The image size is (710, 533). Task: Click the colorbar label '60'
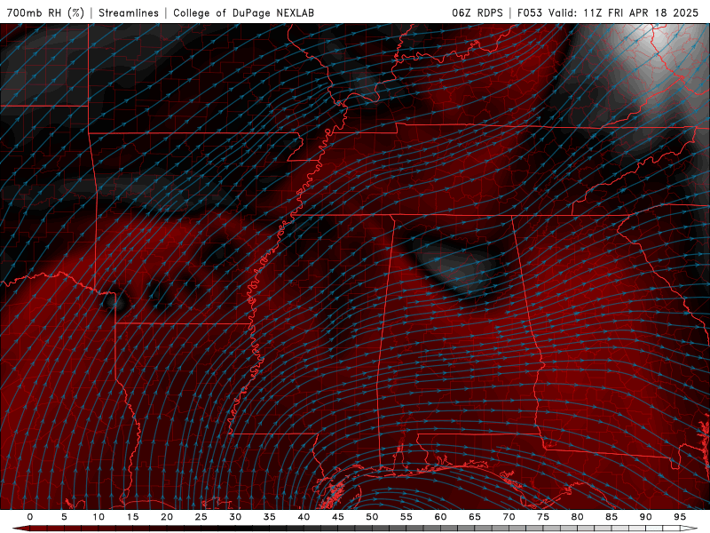(440, 517)
